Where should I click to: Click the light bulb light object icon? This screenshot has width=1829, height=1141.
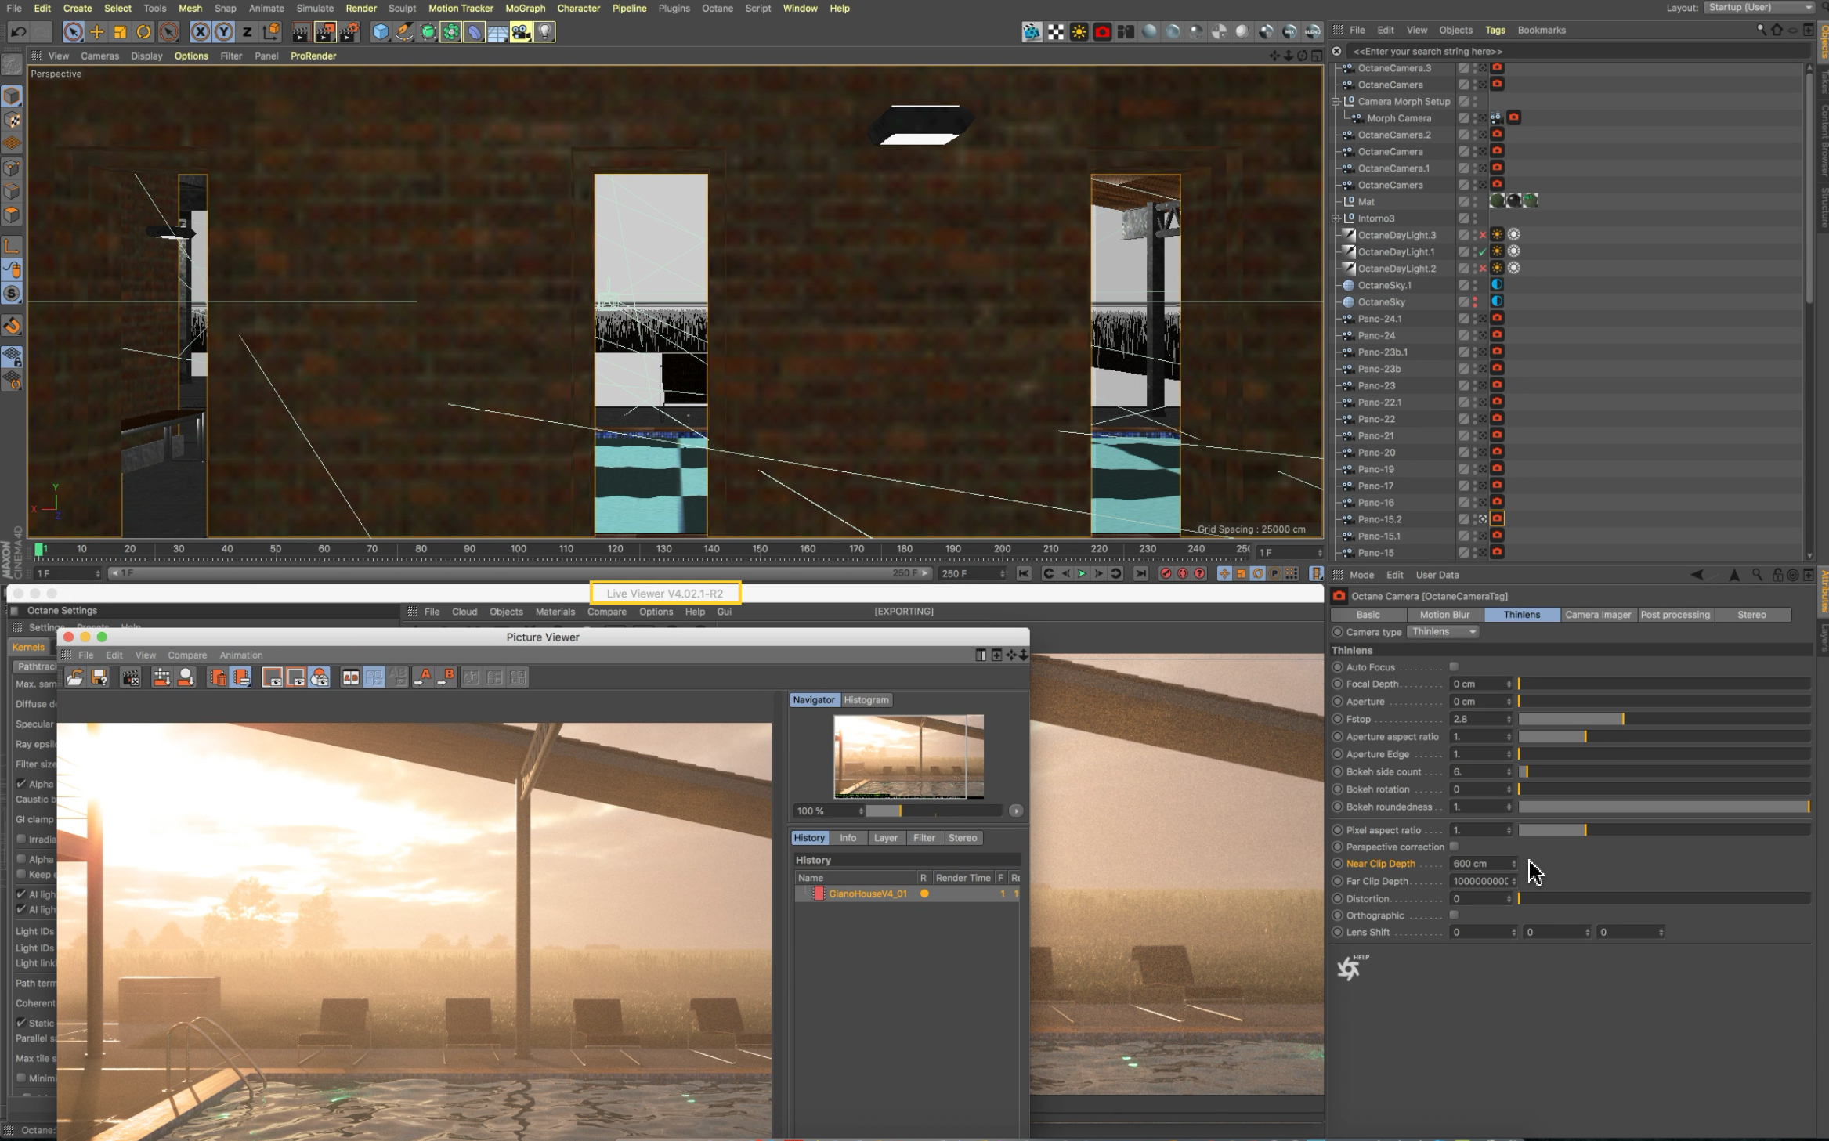(x=545, y=32)
